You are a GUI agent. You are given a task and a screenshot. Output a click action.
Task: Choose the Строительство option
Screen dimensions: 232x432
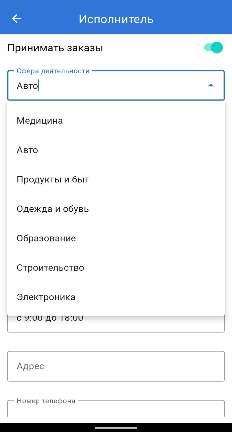(x=116, y=268)
